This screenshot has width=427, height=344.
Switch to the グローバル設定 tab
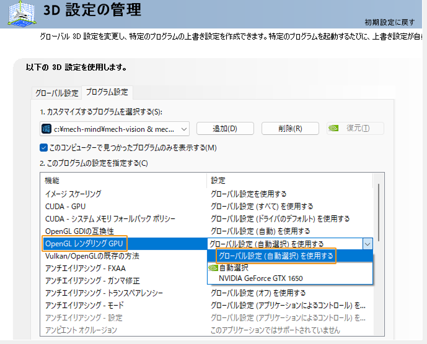[x=56, y=93]
